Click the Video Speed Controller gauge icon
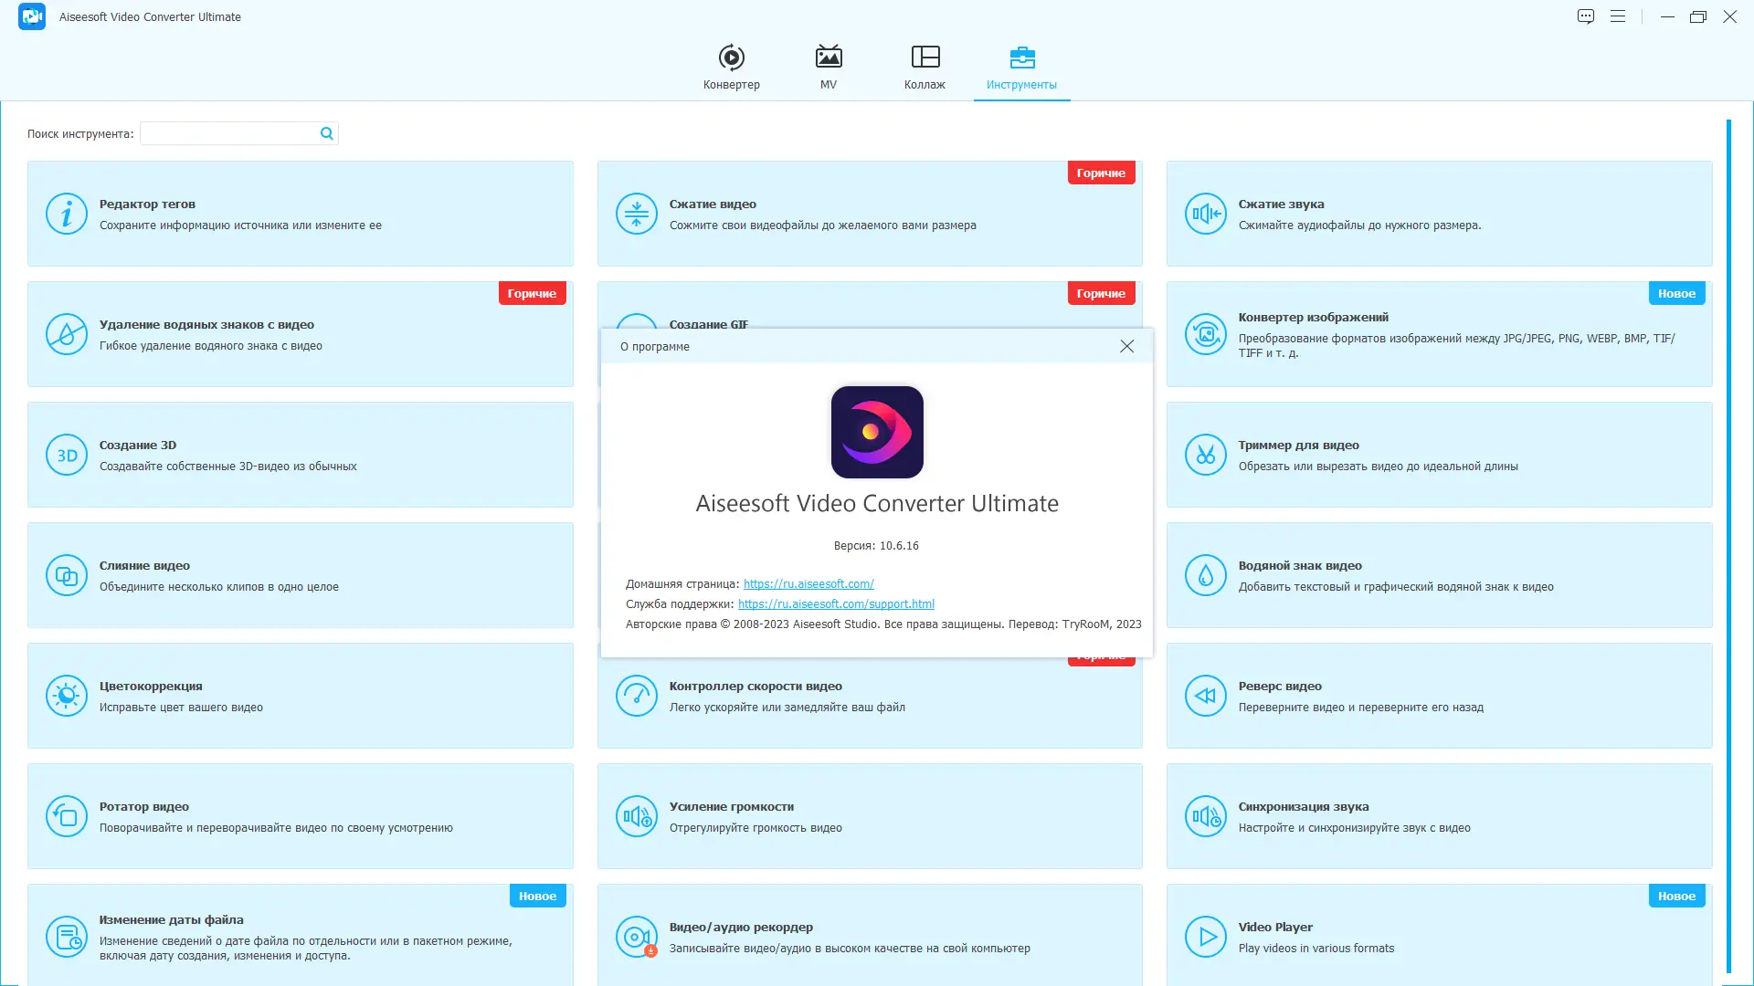Screen dimensions: 1754x986 [636, 696]
